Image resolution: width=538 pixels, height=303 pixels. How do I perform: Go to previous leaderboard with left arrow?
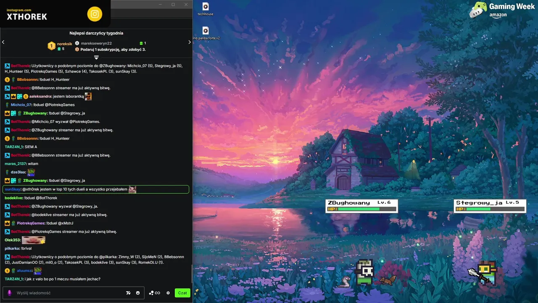tap(3, 42)
